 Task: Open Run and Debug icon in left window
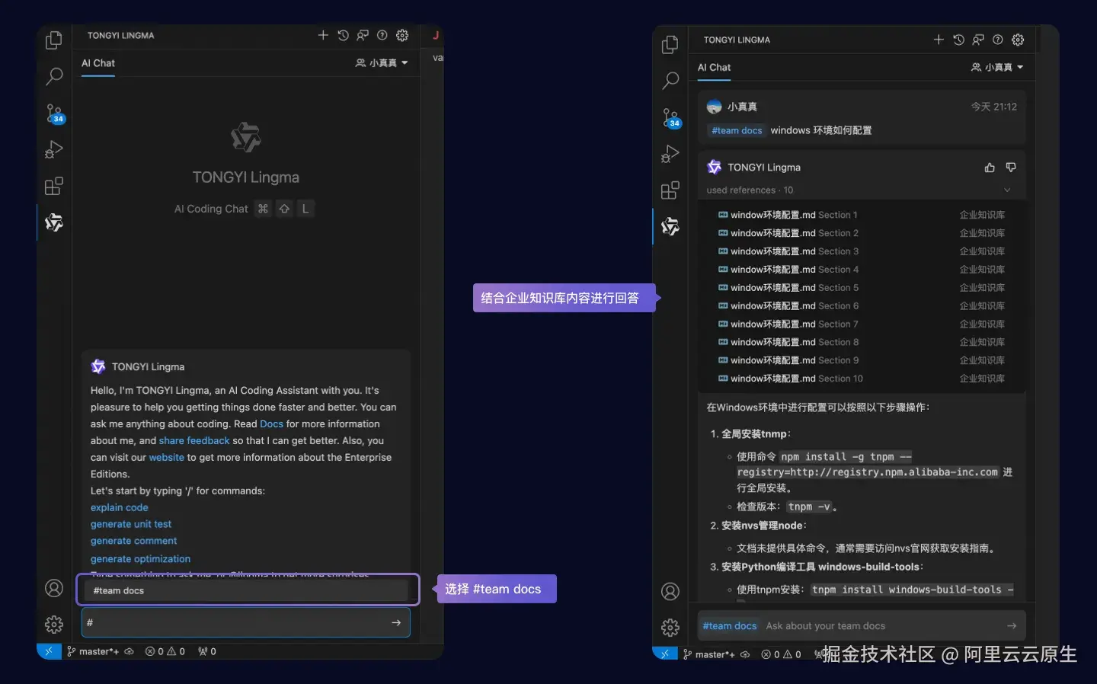click(x=54, y=149)
